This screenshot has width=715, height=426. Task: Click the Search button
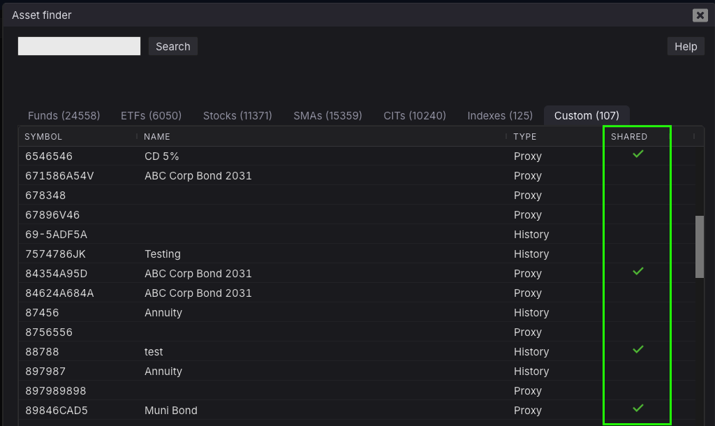point(173,47)
